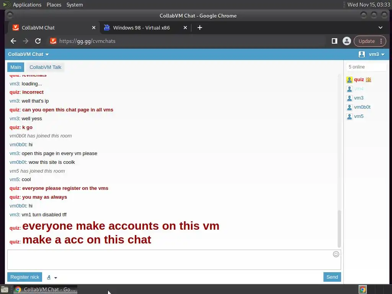Click the browser forward arrow
Viewport: 392px width, 294px height.
click(x=26, y=41)
